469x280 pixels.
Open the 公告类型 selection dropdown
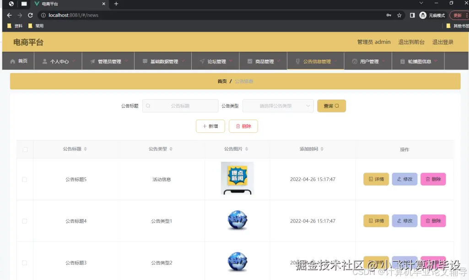(277, 106)
